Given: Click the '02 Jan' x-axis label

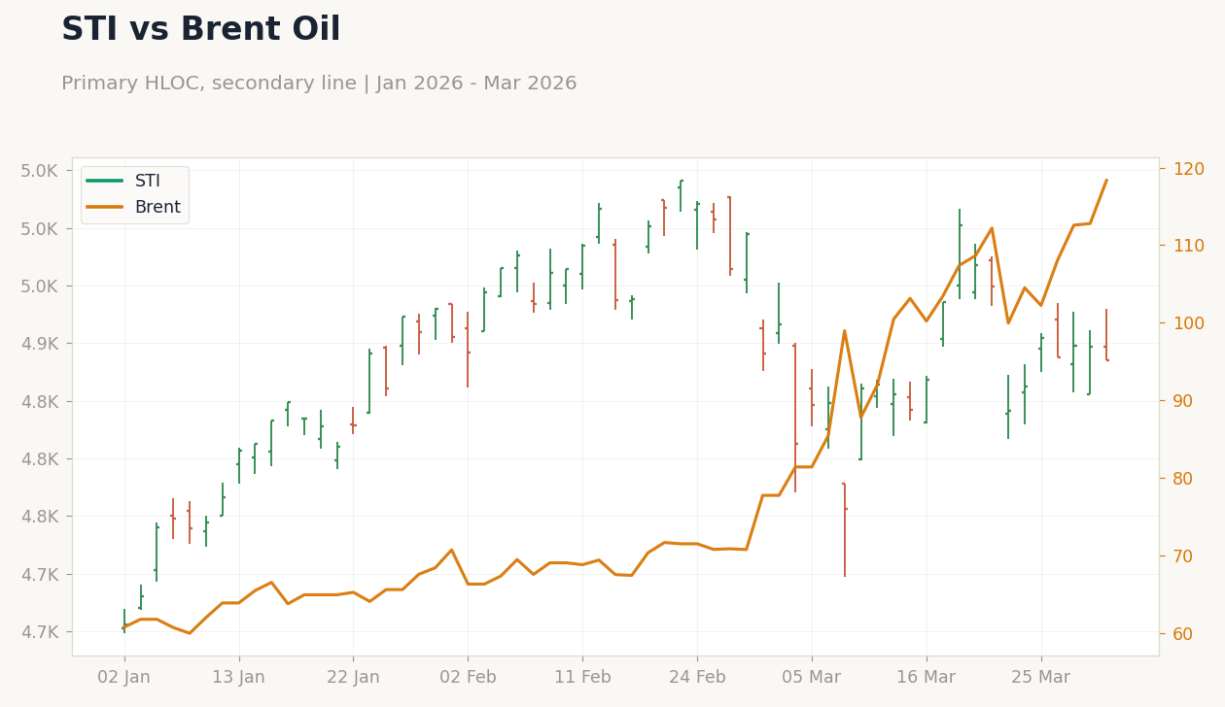Looking at the screenshot, I should pos(123,678).
